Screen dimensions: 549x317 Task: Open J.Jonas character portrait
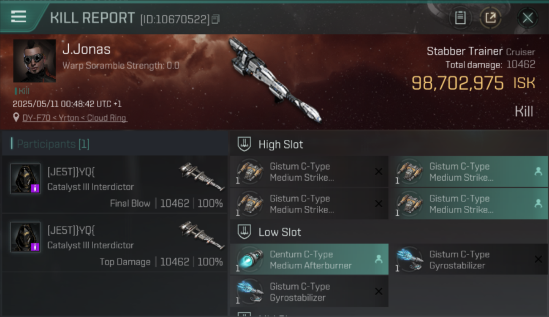click(35, 61)
